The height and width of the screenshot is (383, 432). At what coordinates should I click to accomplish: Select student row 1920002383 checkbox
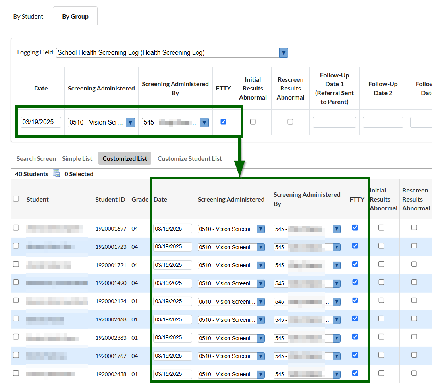[16, 337]
